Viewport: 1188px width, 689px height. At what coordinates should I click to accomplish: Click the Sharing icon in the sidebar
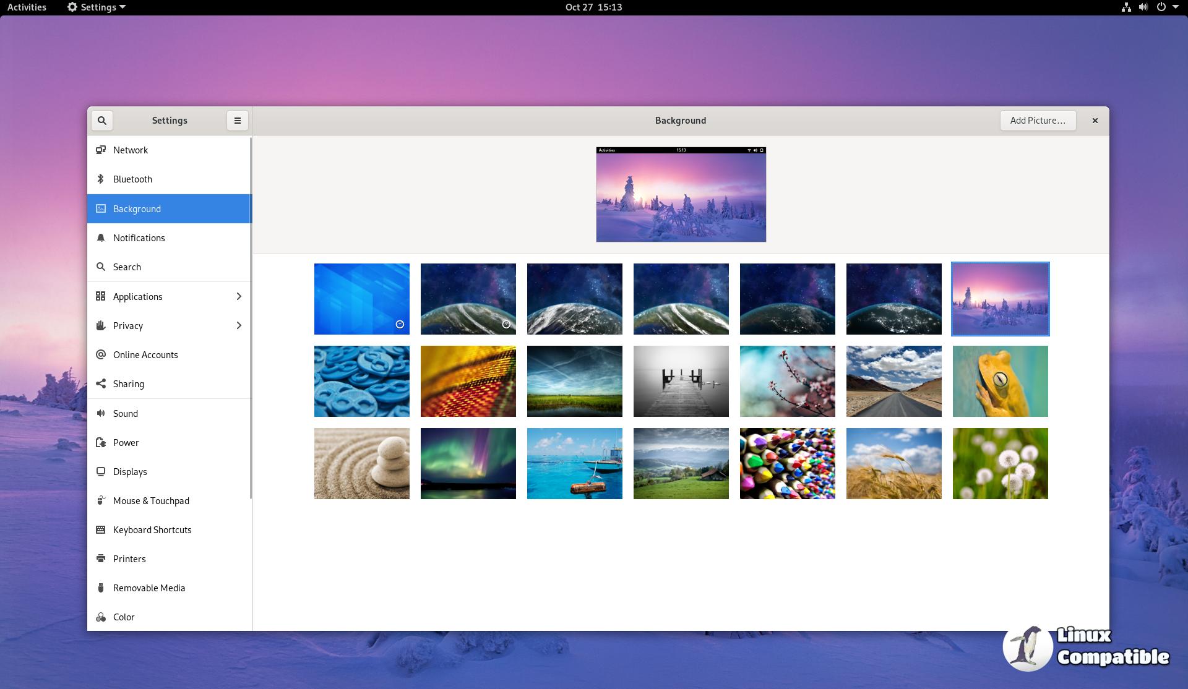point(101,383)
